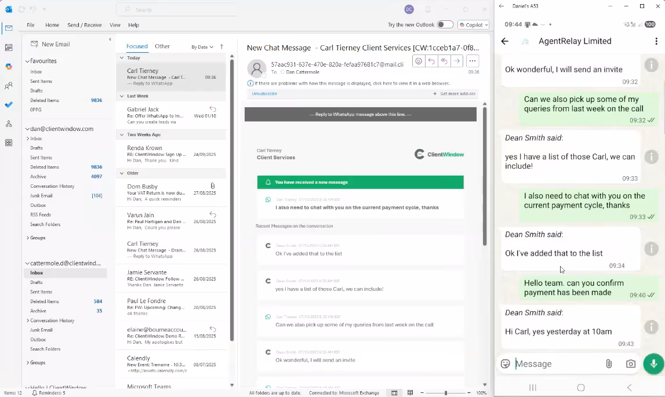The width and height of the screenshot is (665, 397).
Task: Switch to the Other inbox tab
Action: [x=162, y=46]
